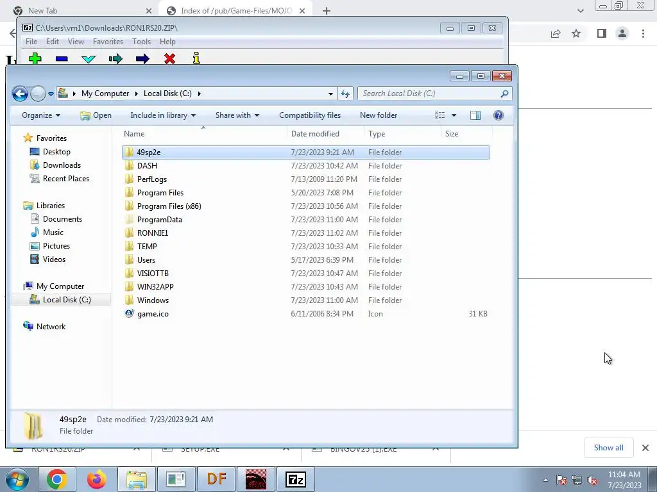Click the network tray icon

coord(577,480)
